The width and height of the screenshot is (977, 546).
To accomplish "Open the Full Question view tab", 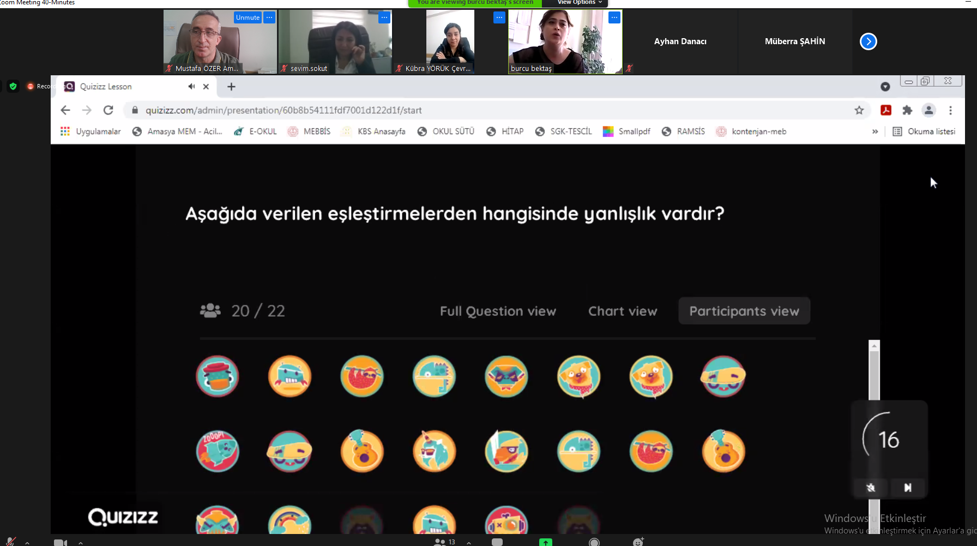I will click(x=498, y=311).
